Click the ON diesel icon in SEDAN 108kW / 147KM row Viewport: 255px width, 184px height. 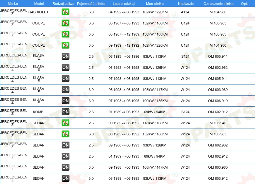(65, 167)
